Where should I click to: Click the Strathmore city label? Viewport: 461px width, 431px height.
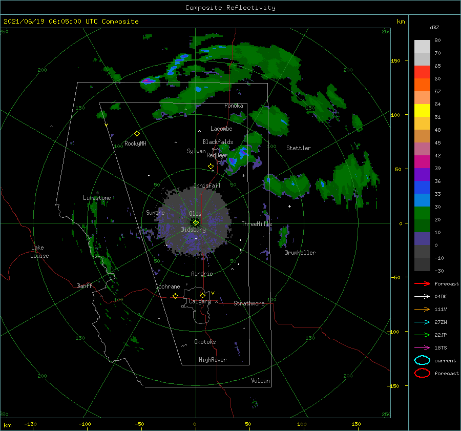tap(249, 303)
